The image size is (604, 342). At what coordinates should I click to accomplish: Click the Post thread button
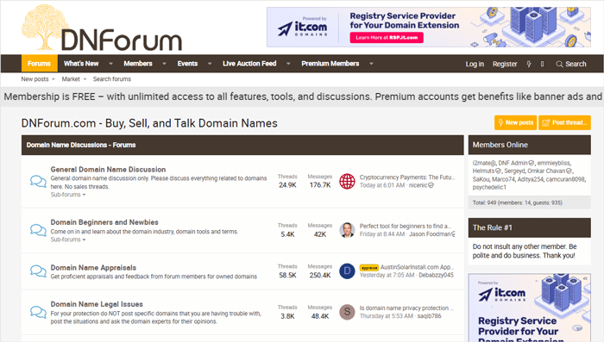pyautogui.click(x=564, y=122)
